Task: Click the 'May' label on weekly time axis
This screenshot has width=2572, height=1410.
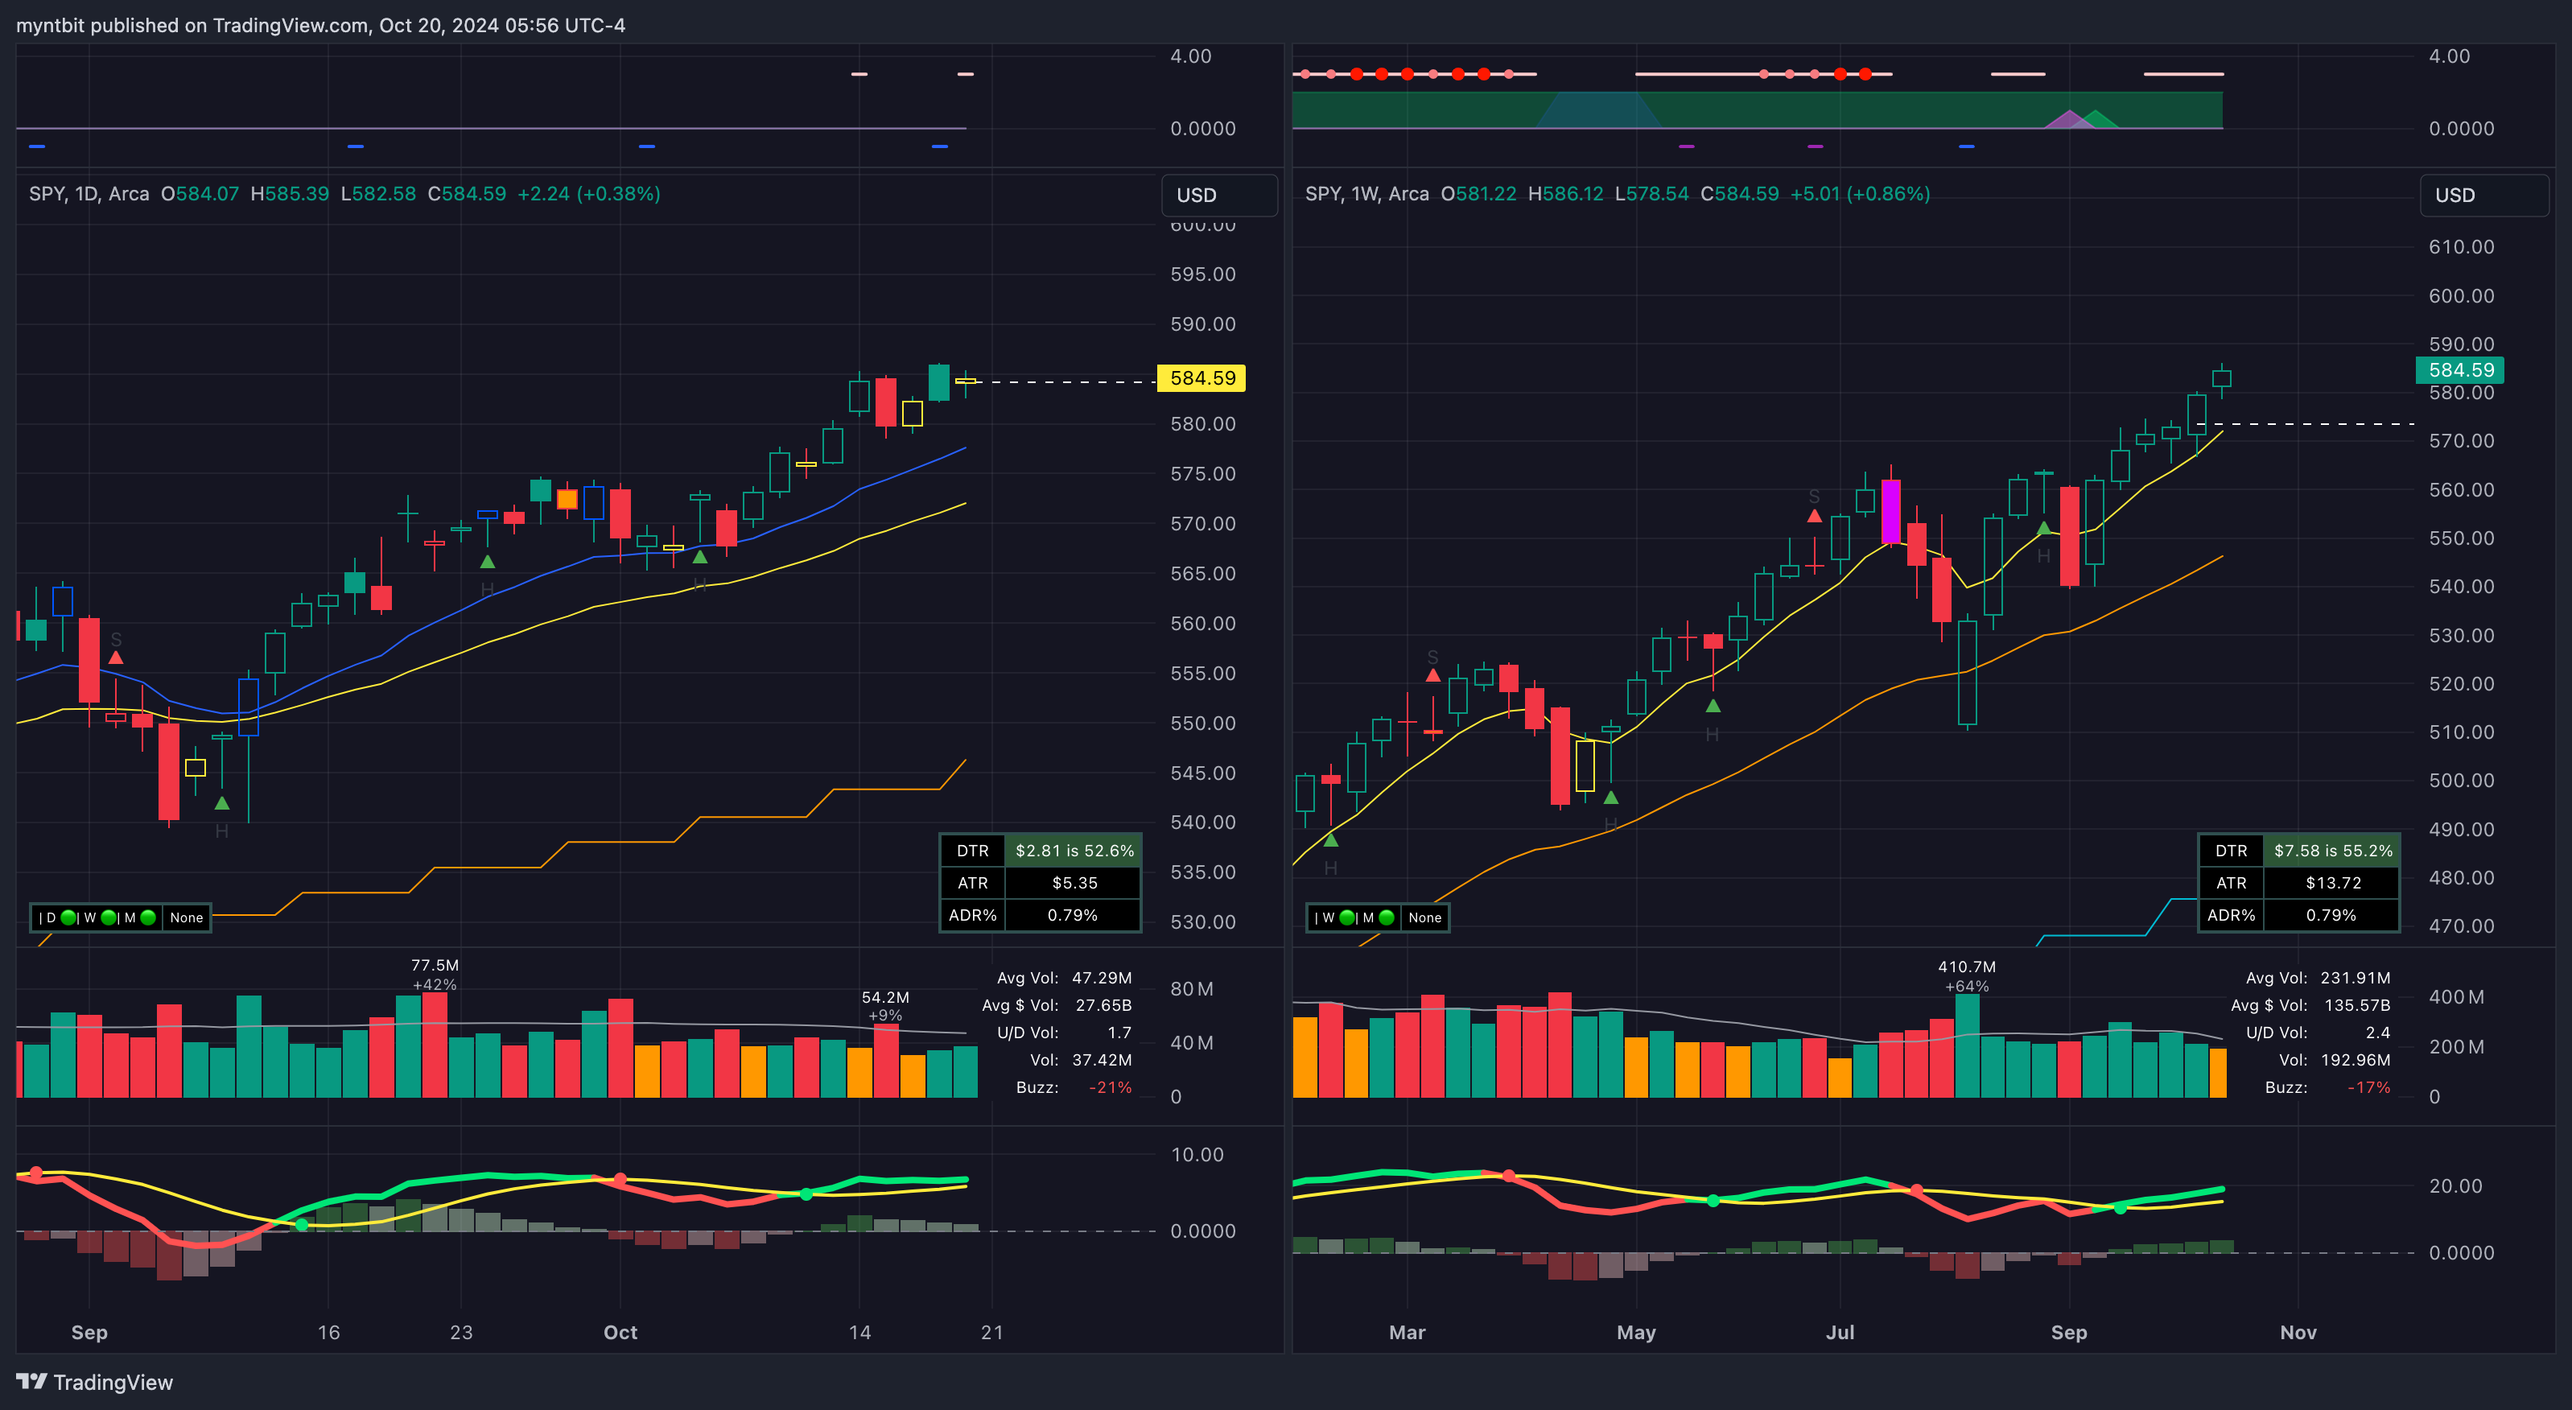Action: coord(1636,1332)
